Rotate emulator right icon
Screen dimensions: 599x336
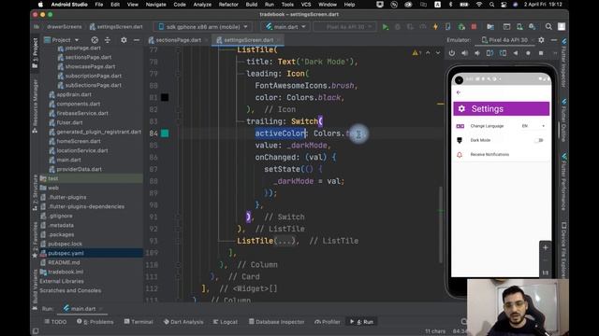[x=503, y=53]
